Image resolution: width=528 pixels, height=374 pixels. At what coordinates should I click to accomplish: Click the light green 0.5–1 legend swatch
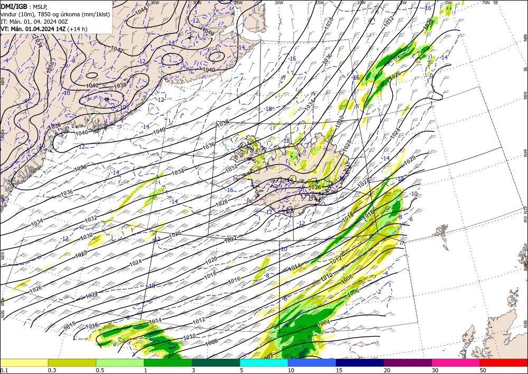pyautogui.click(x=120, y=362)
